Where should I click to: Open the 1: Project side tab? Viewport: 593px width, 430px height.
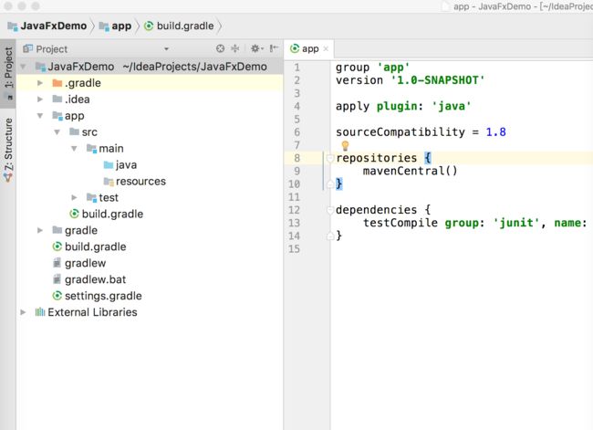(8, 73)
